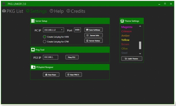The image size is (176, 106).
Task: Toggle the Light Theme button
Action: (132, 59)
